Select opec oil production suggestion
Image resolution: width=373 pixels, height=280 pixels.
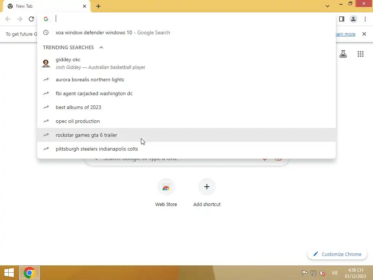[186, 121]
